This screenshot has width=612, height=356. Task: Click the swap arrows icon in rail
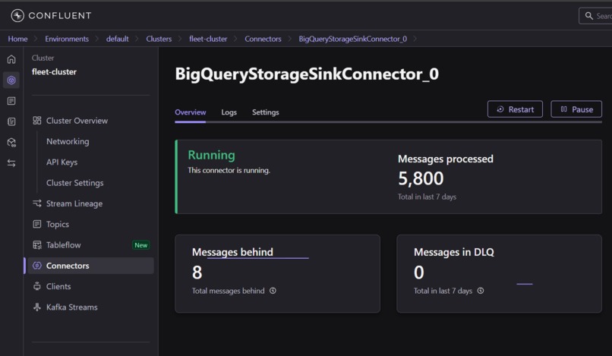coord(11,162)
